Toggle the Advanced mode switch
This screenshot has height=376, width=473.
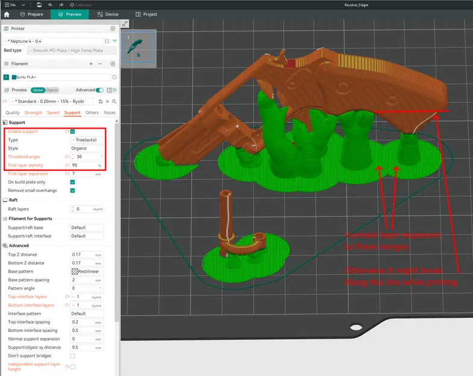click(101, 90)
